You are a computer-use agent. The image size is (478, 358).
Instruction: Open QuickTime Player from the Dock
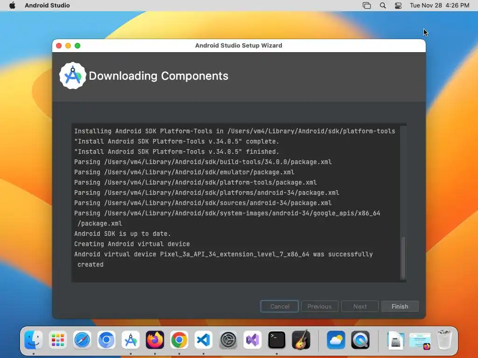point(360,339)
